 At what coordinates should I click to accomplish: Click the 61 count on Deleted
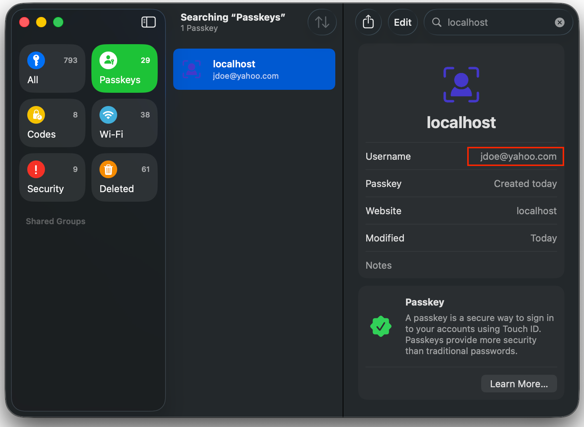(146, 169)
